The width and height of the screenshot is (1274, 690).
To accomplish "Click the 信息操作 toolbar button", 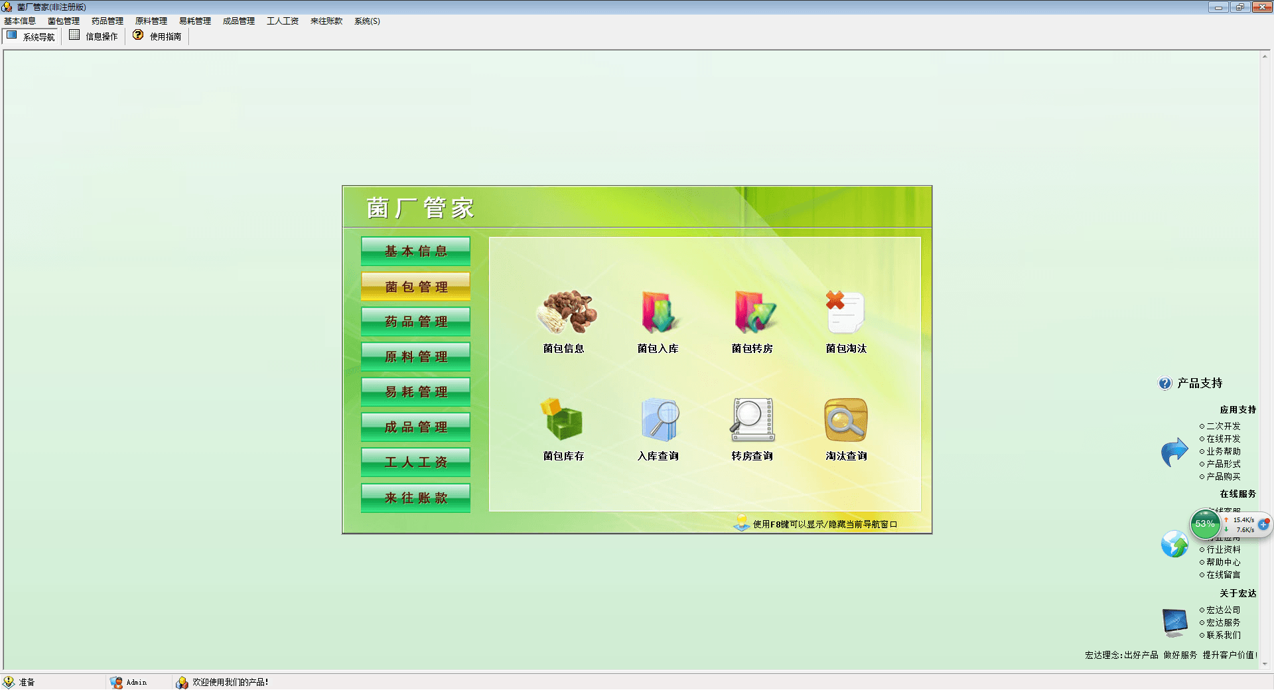I will pos(94,36).
